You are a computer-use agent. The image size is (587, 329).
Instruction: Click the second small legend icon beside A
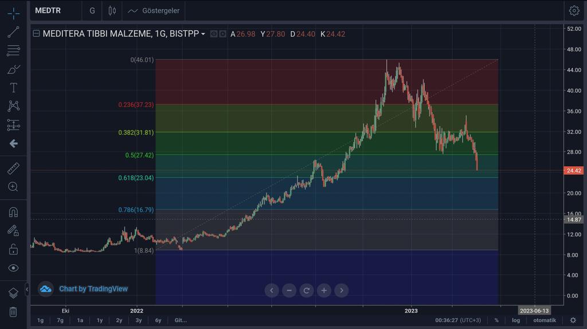[223, 34]
